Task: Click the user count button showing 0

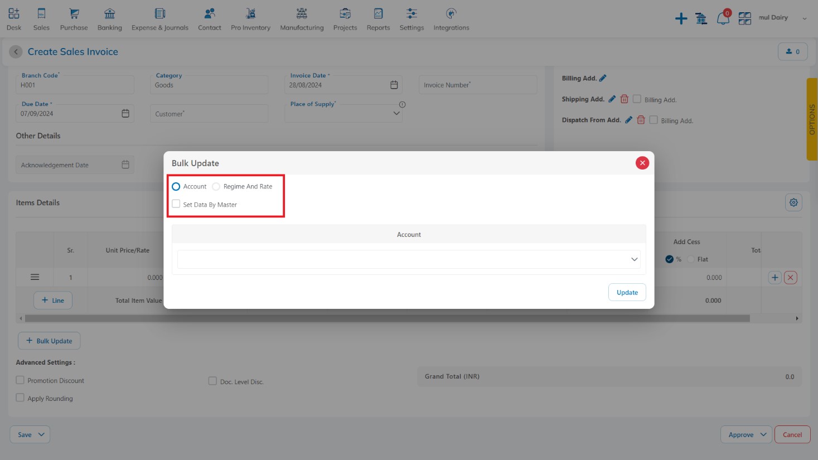Action: coord(792,51)
